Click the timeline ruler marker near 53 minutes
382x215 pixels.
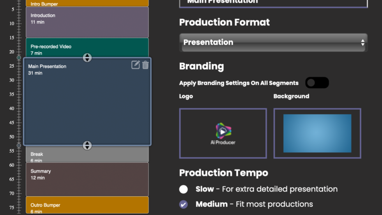[x=19, y=146]
